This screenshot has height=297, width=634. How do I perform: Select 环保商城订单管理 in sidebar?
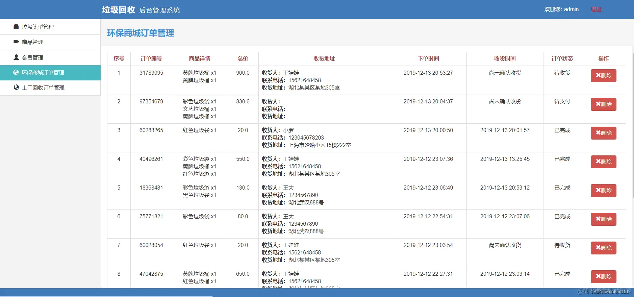(x=50, y=73)
